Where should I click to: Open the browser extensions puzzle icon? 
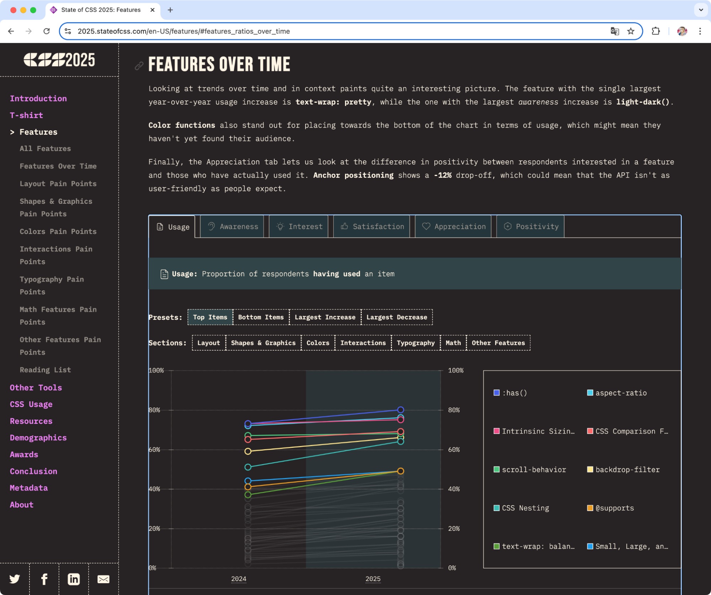(656, 31)
